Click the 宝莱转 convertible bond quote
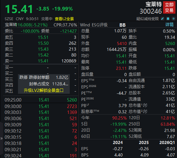 (x=26, y=25)
